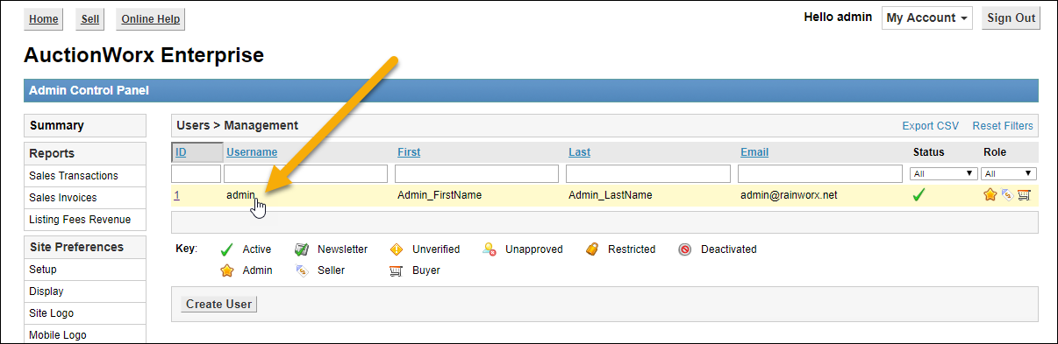Open Sales Transactions report
This screenshot has height=344, width=1058.
coord(85,176)
